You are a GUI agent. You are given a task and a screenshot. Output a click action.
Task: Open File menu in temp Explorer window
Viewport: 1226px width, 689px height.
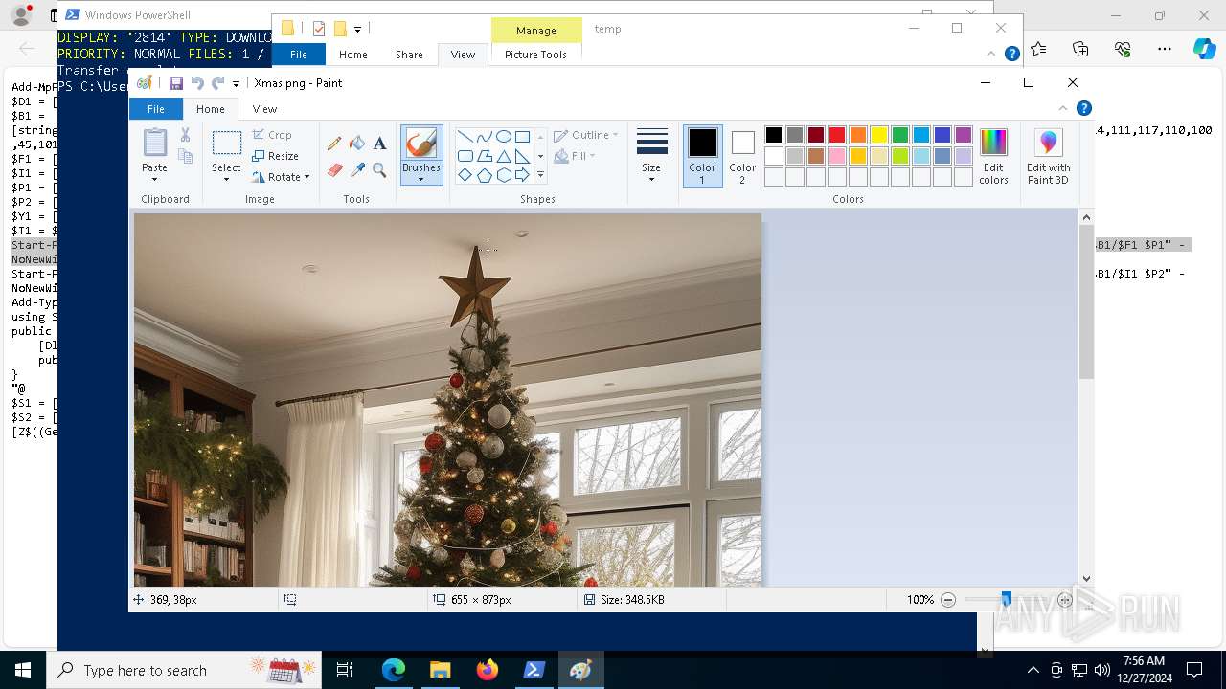[299, 55]
